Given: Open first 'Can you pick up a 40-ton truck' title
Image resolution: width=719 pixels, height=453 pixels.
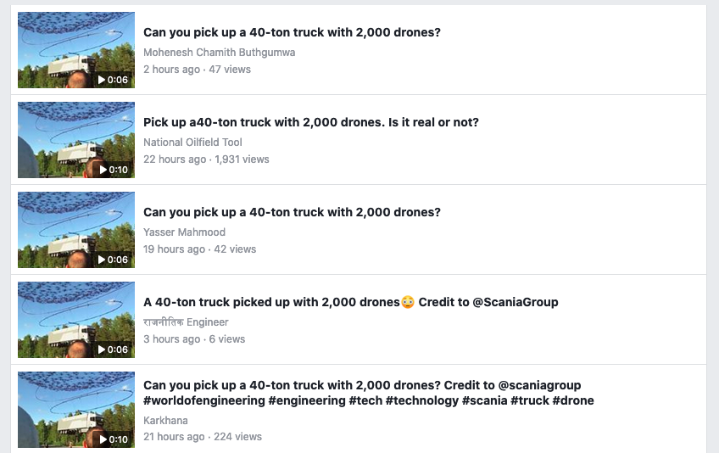Looking at the screenshot, I should (x=292, y=32).
